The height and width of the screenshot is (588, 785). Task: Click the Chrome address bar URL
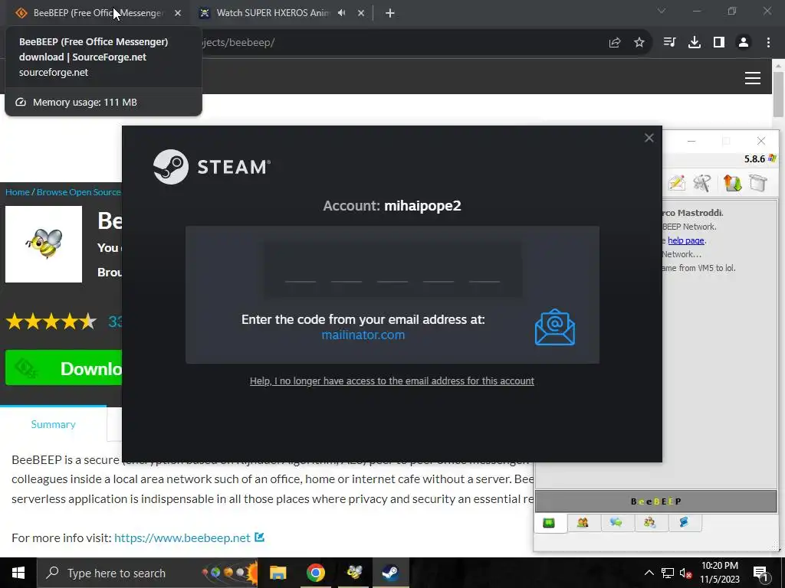tap(238, 43)
